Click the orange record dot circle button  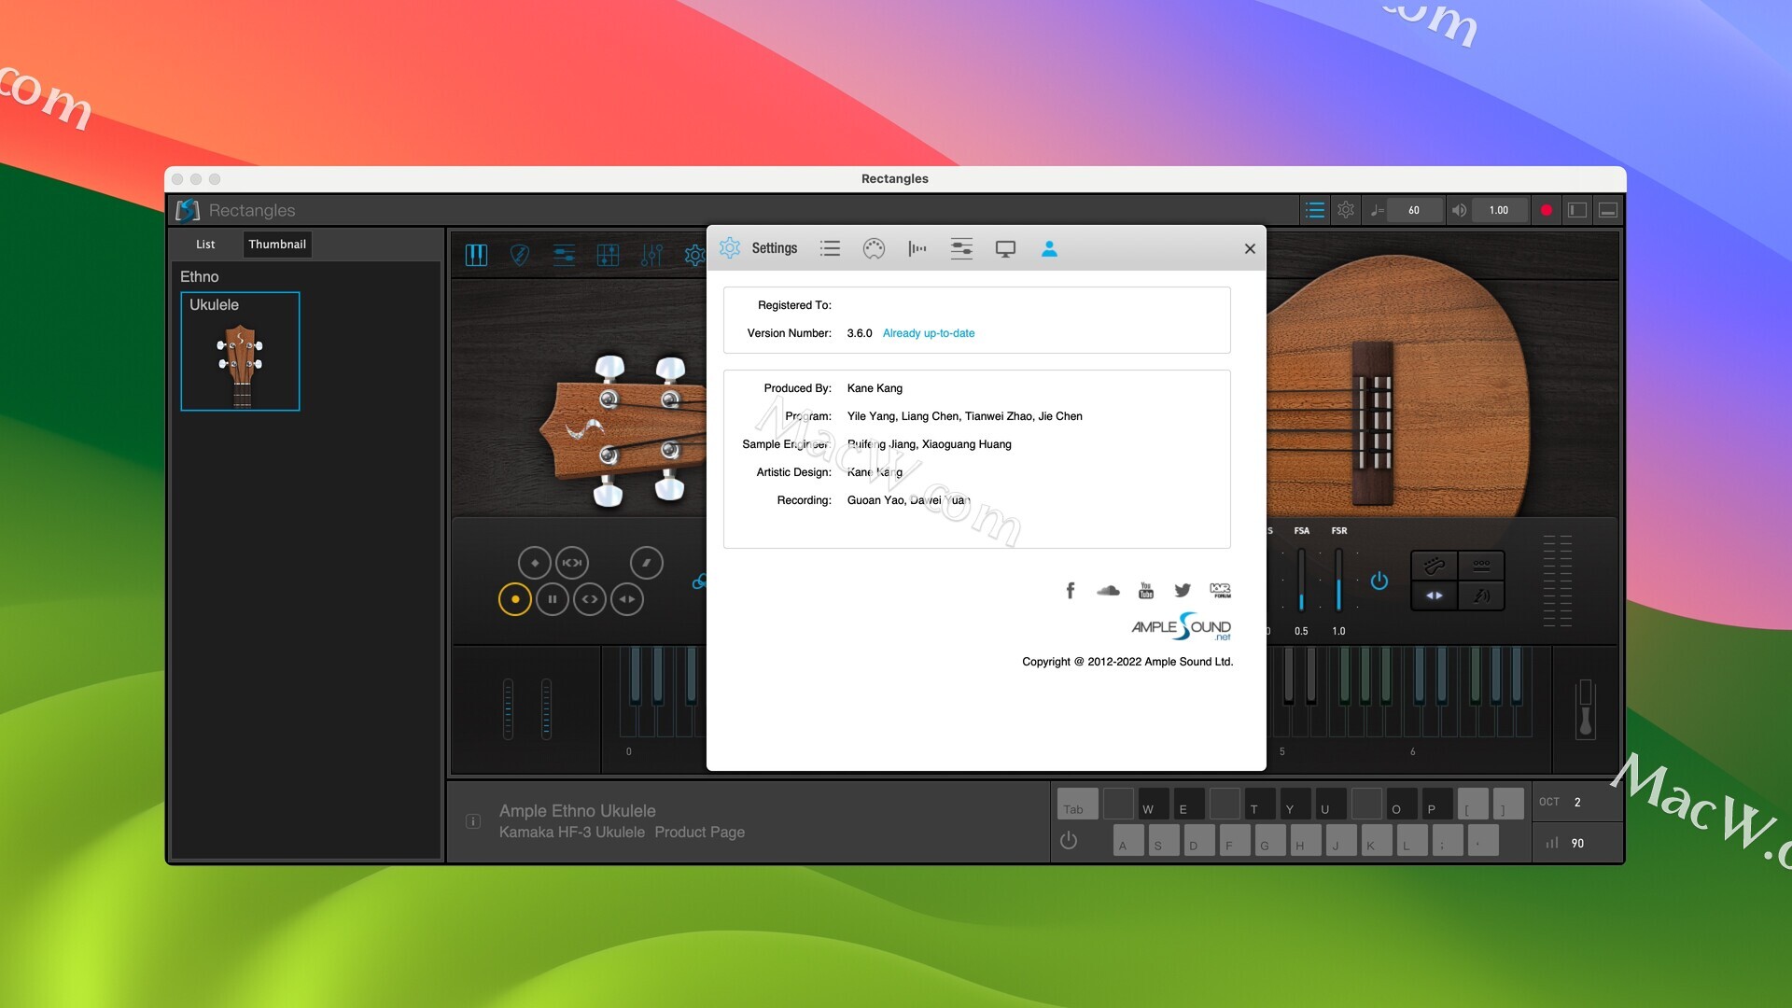point(515,599)
